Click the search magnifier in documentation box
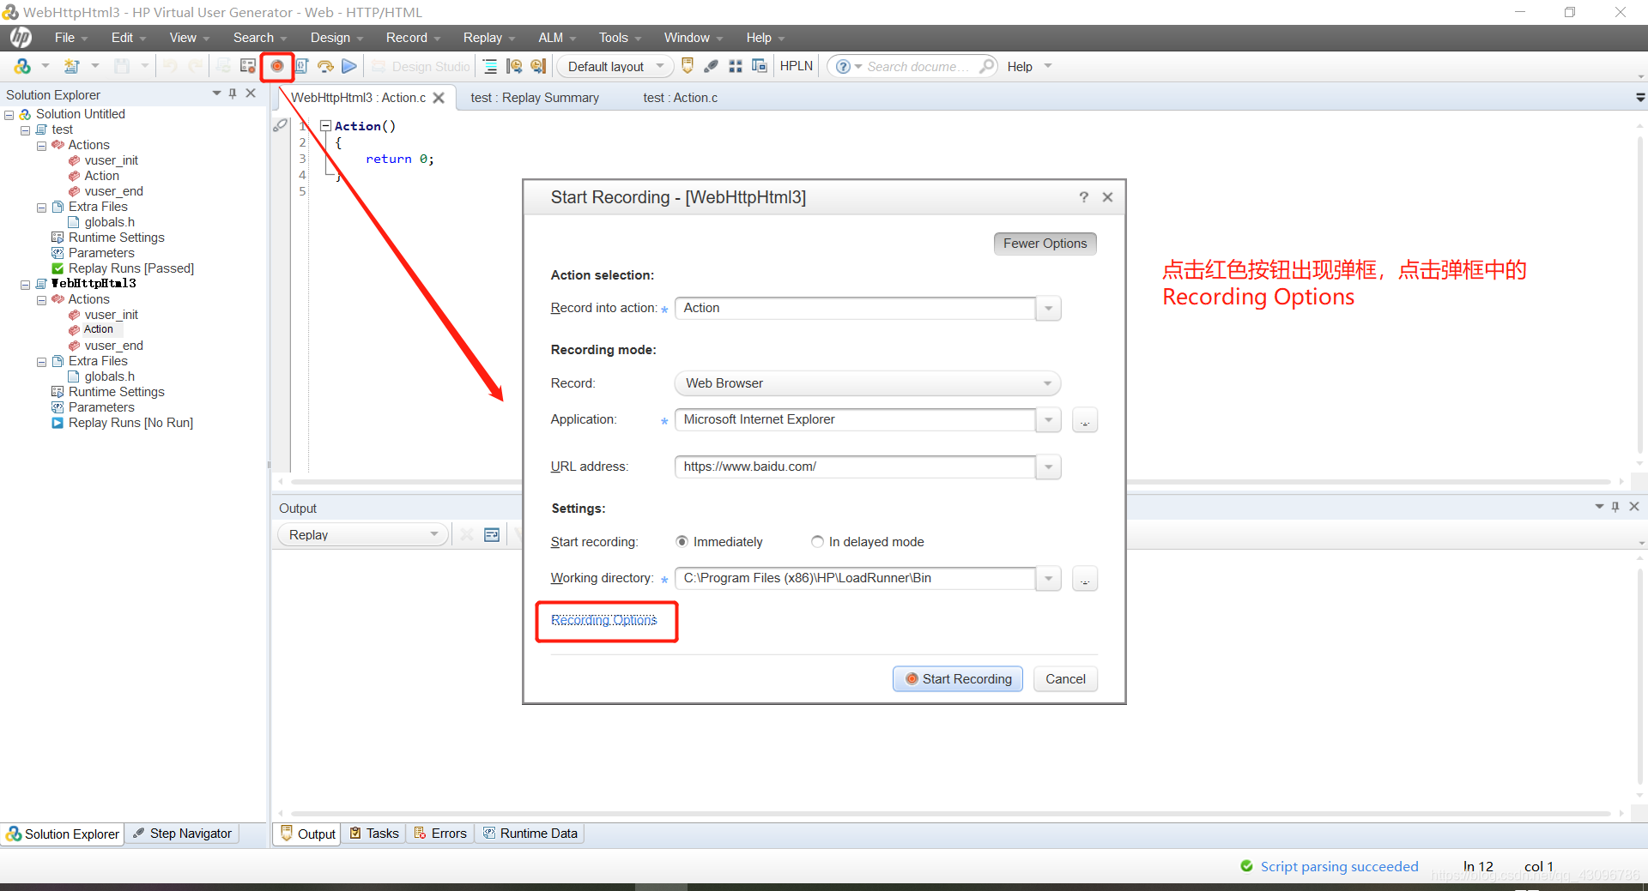This screenshot has width=1648, height=891. (987, 66)
